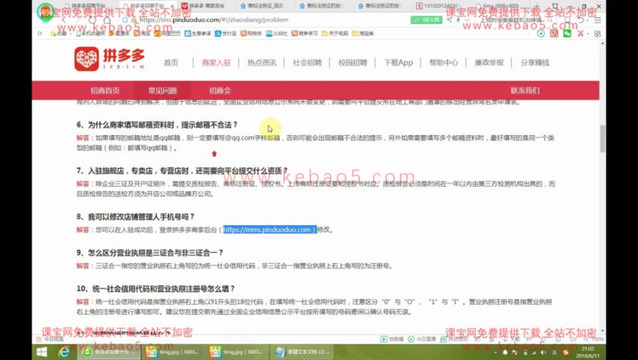Open the 支付宝 bookmark
The image size is (638, 360).
[226, 33]
